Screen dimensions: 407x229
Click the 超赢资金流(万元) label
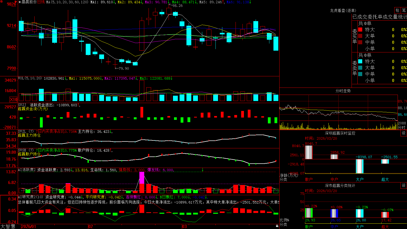pyautogui.click(x=33, y=109)
